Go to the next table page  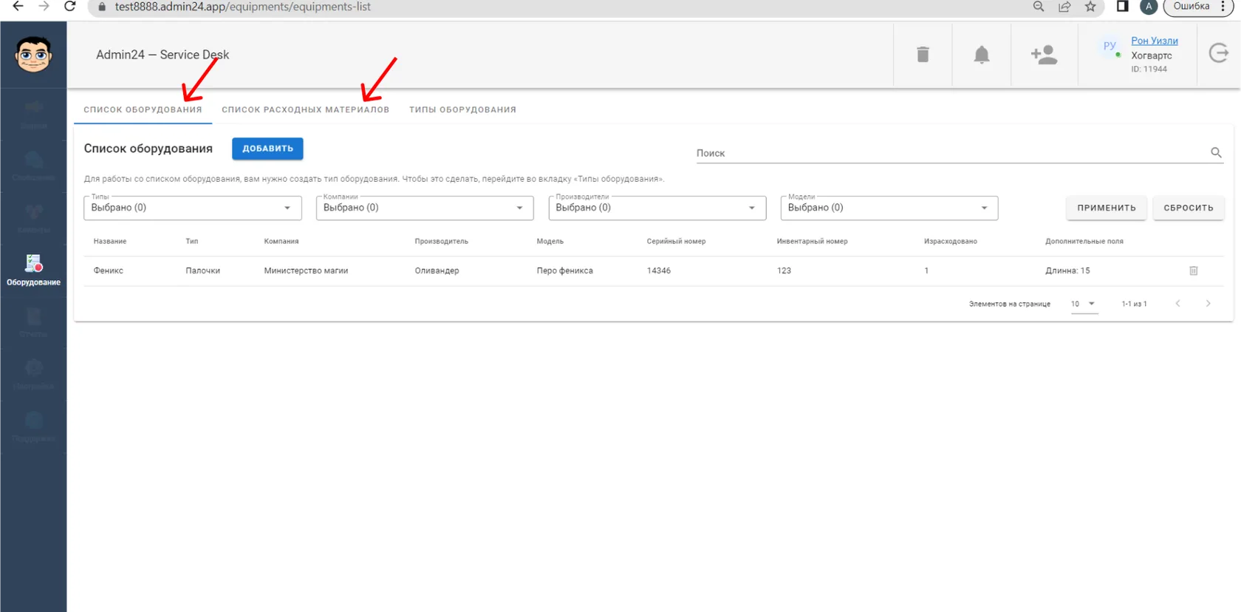click(x=1208, y=303)
